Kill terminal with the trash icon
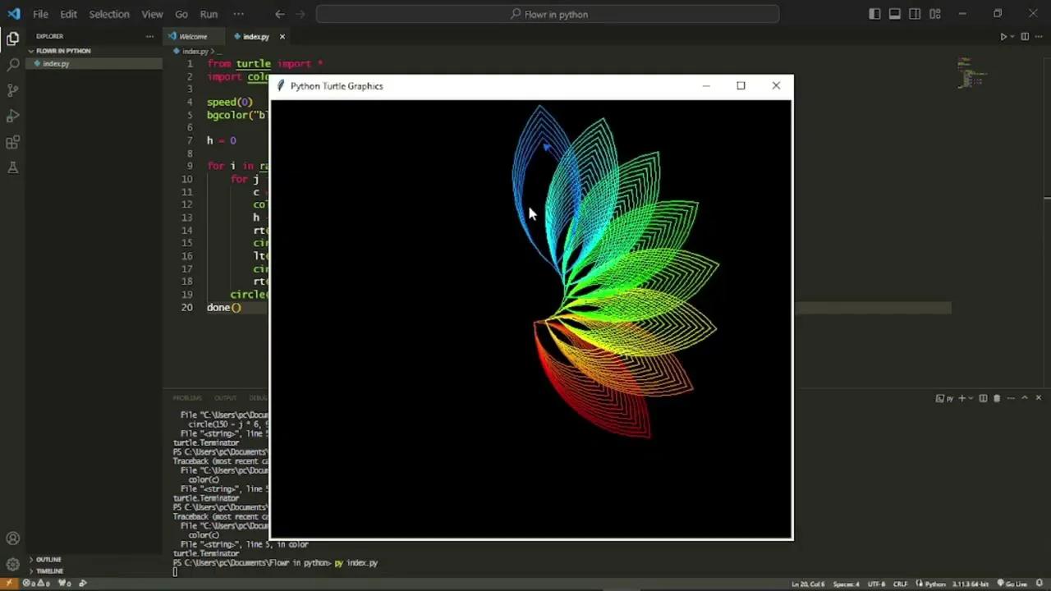The image size is (1051, 591). point(997,398)
